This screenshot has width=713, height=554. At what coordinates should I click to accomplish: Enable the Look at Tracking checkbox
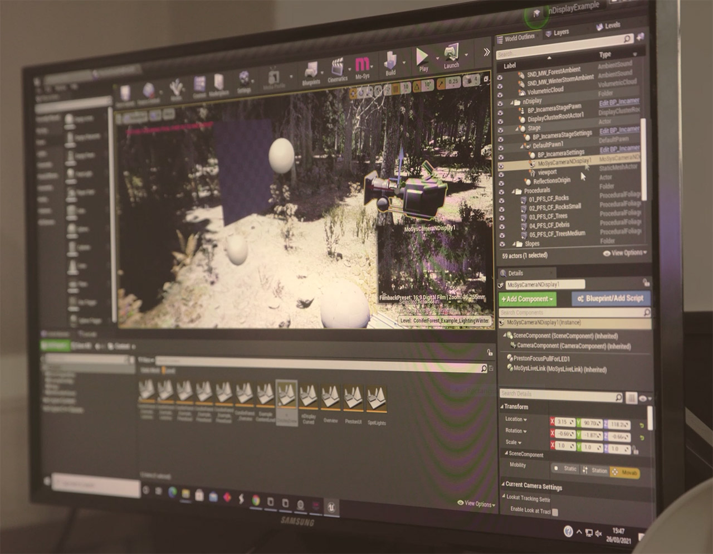(555, 512)
